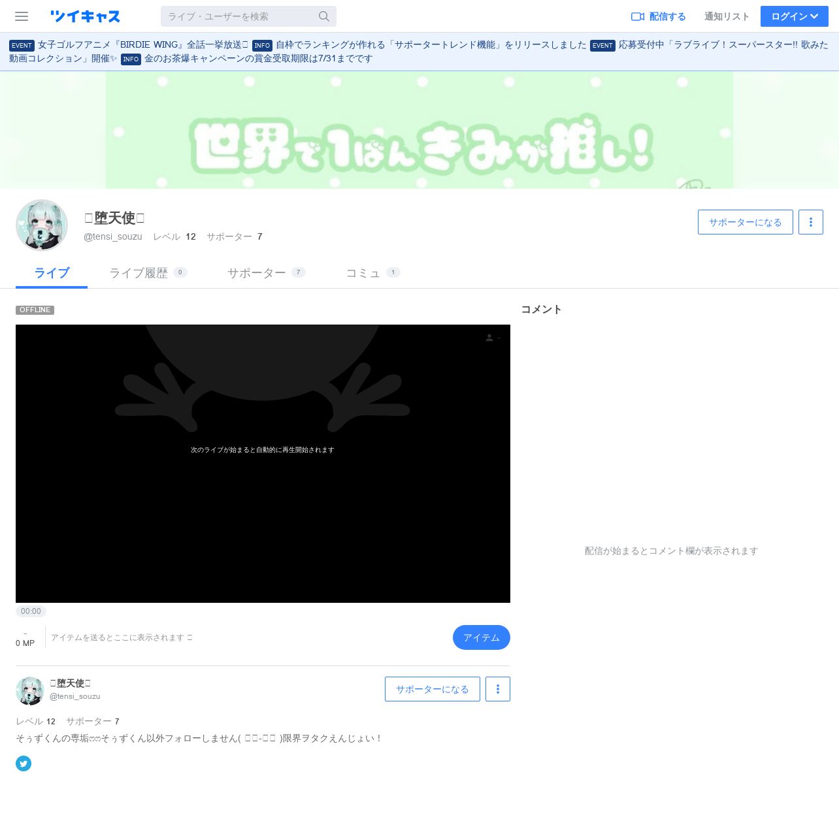Viewport: 839px width, 819px height.
Task: Open the hamburger menu icon
Action: click(22, 16)
